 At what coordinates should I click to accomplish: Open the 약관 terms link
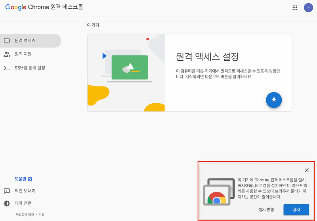coord(42,214)
